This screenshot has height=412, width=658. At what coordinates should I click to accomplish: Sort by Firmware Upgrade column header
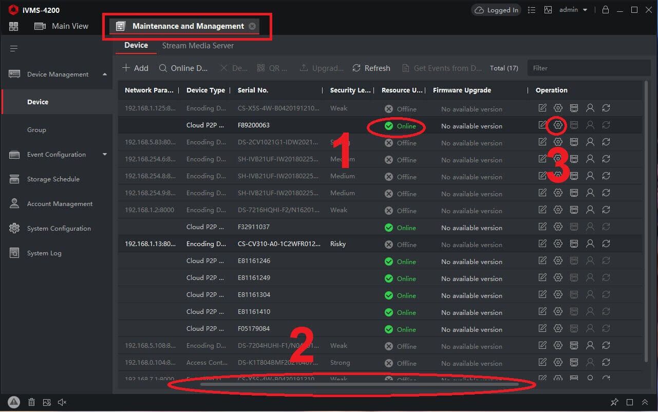coord(462,90)
